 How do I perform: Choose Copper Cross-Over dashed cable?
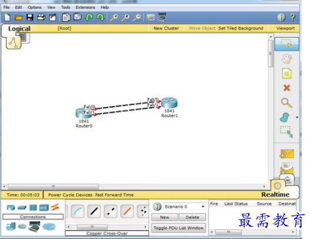(x=111, y=211)
